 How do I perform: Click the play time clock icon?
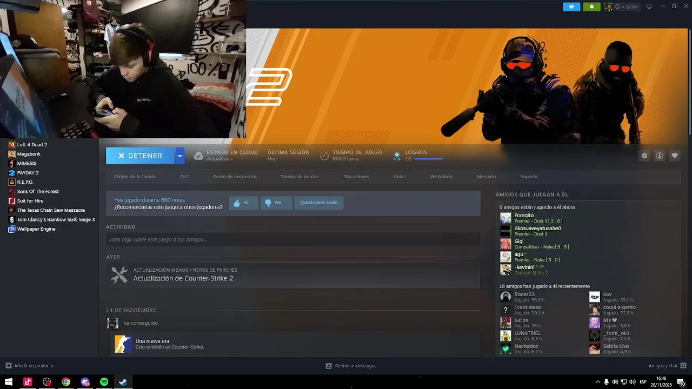click(324, 156)
